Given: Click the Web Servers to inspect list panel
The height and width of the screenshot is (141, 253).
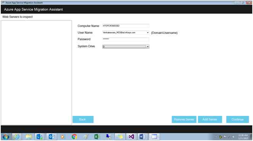Looking at the screenshot, I should click(36, 72).
